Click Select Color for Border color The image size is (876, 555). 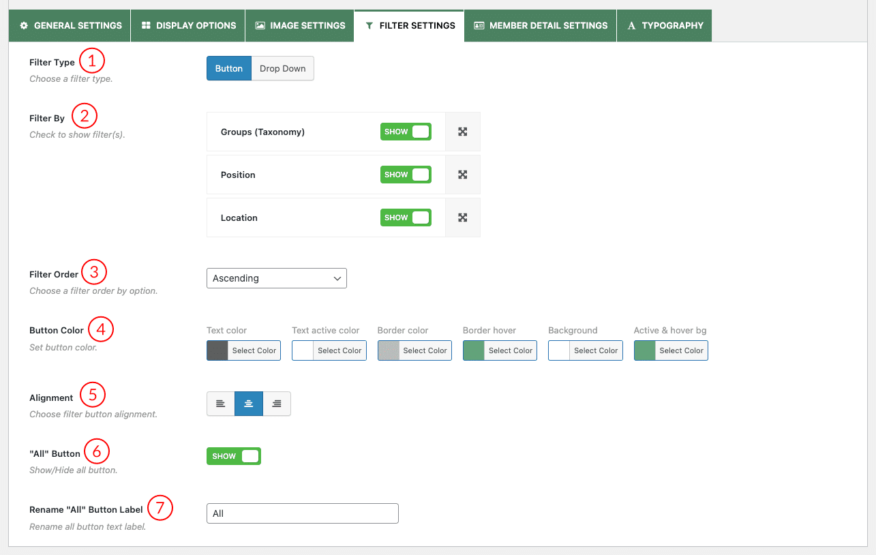(425, 350)
